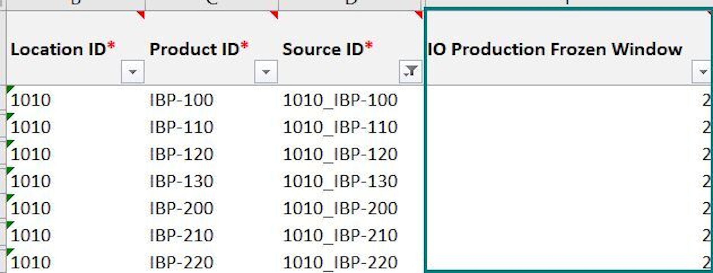The height and width of the screenshot is (273, 713).
Task: Select the Location ID header cell
Action: [x=63, y=49]
